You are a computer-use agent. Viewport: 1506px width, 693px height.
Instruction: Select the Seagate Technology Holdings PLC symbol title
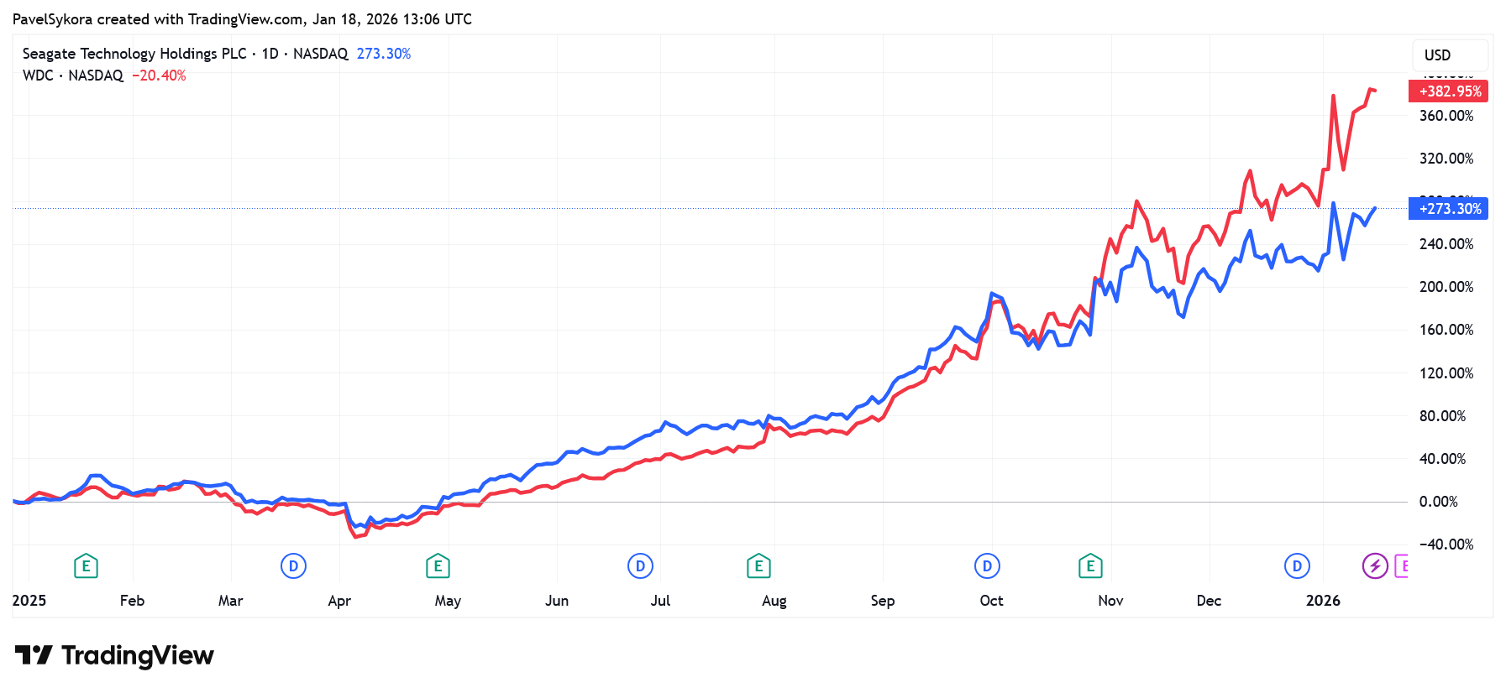click(134, 54)
